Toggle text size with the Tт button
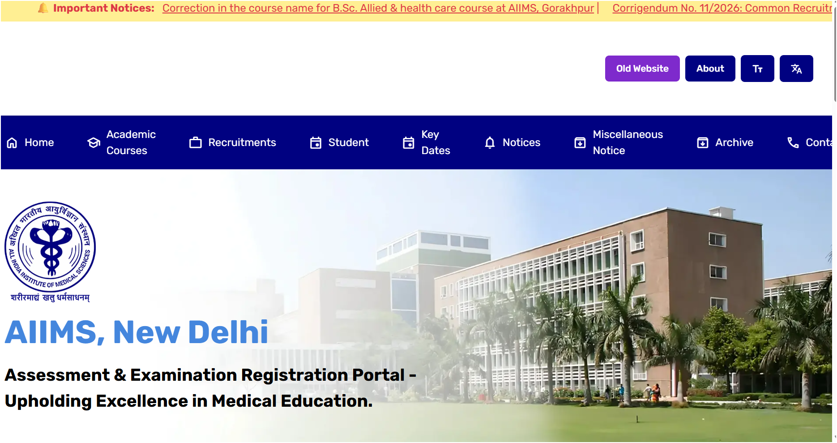The width and height of the screenshot is (837, 443). [757, 69]
